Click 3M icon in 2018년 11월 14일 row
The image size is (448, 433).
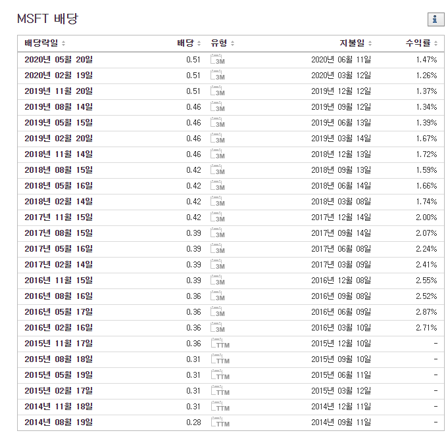[x=218, y=154]
